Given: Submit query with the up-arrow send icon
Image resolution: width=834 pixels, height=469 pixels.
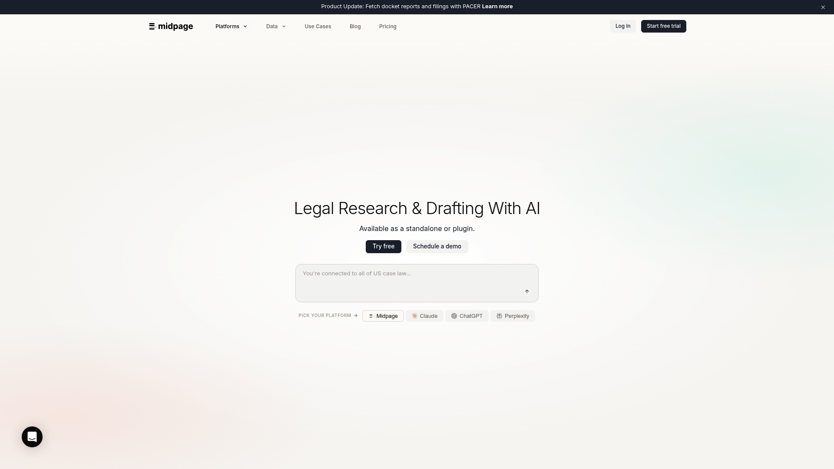Looking at the screenshot, I should (527, 291).
